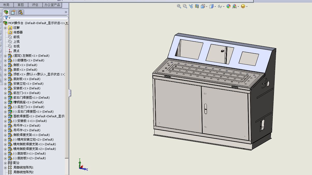Click the 上视 top plane icon
This screenshot has height=175, width=312.
click(10, 42)
